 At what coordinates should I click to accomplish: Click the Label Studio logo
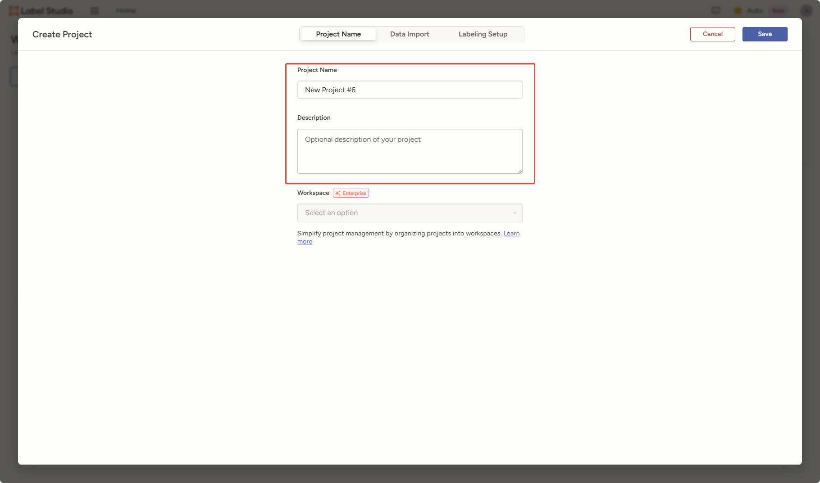41,11
